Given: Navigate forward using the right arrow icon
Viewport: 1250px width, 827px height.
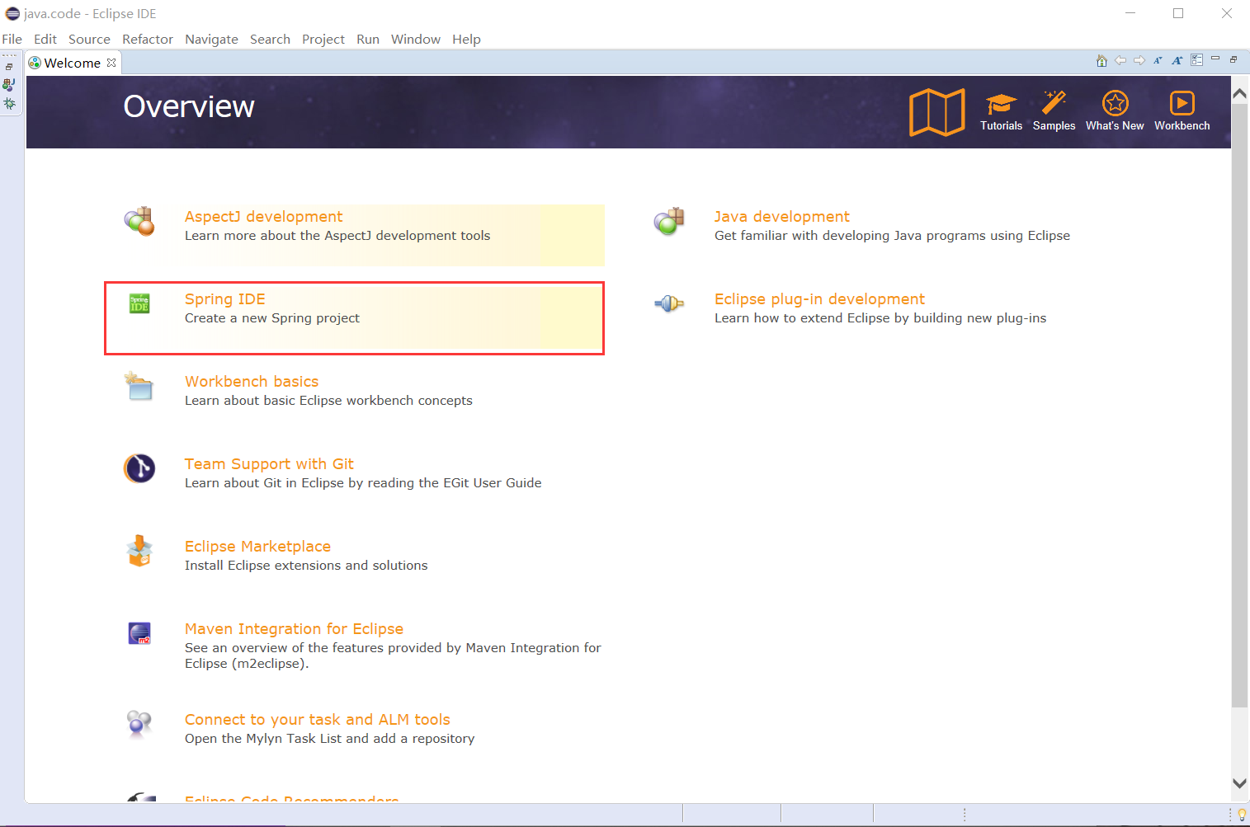Looking at the screenshot, I should (x=1139, y=60).
